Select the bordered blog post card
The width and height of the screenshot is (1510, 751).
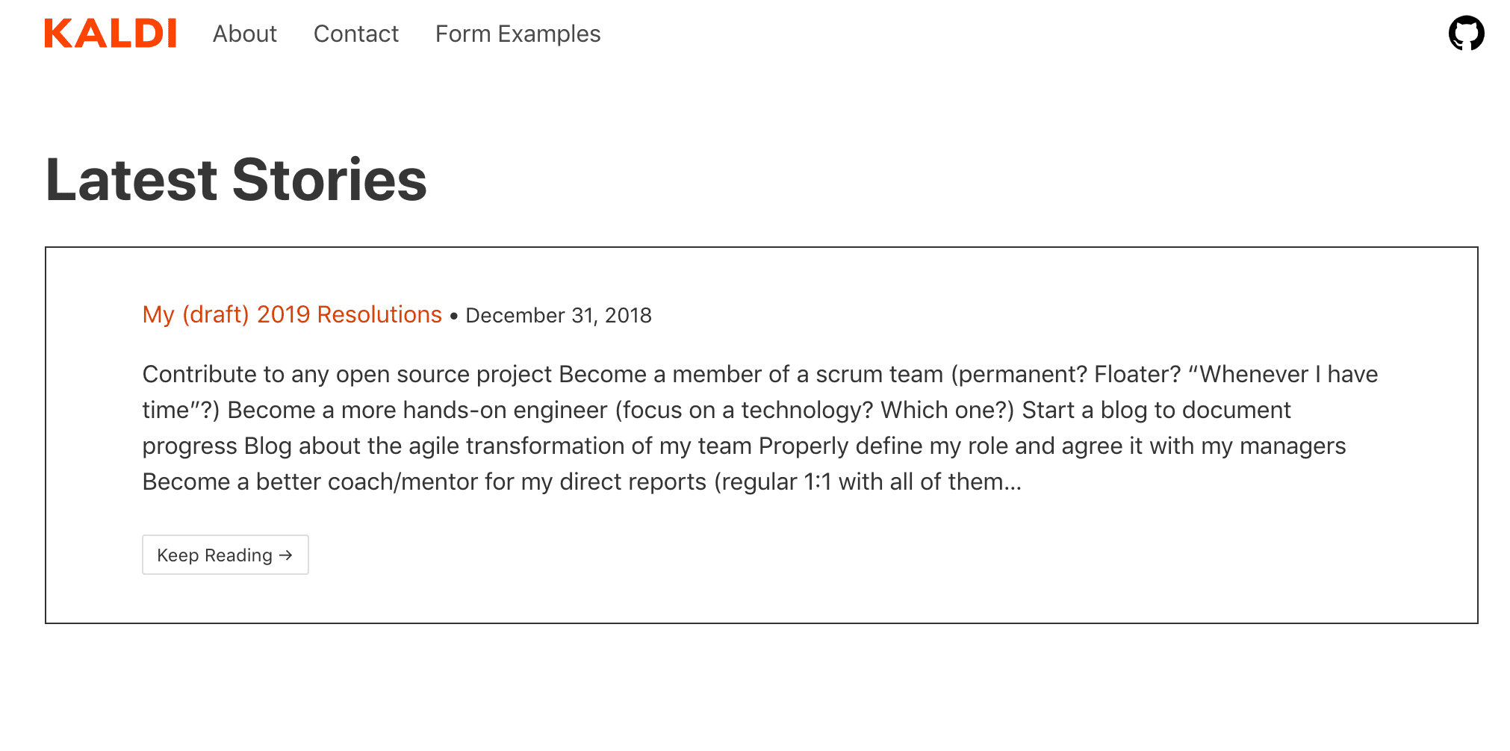[762, 435]
